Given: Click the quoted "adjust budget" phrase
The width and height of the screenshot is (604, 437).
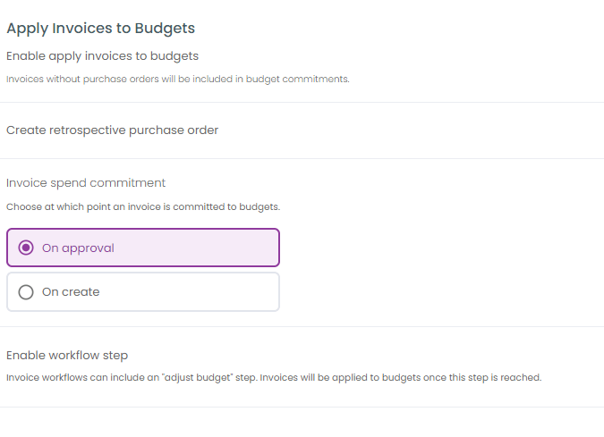Looking at the screenshot, I should point(199,377).
